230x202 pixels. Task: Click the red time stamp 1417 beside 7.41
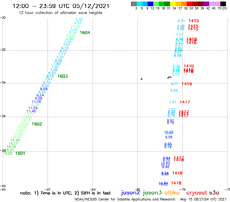pos(185,102)
